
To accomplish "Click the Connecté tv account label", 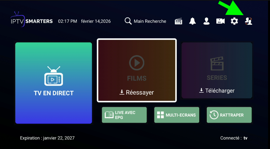I will [234, 138].
